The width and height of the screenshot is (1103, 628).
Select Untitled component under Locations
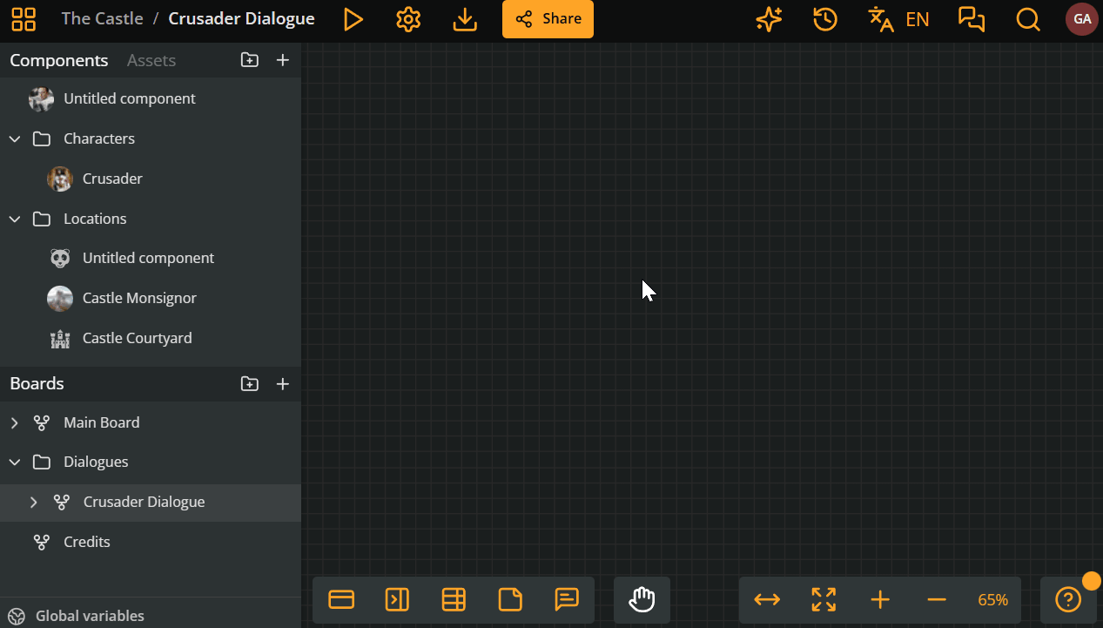151,259
